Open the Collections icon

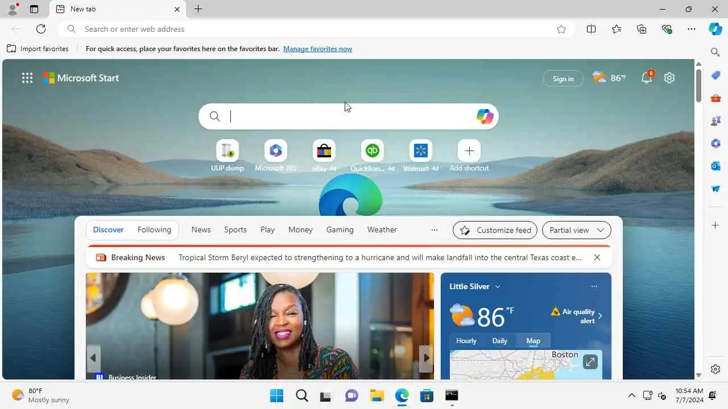pos(642,29)
